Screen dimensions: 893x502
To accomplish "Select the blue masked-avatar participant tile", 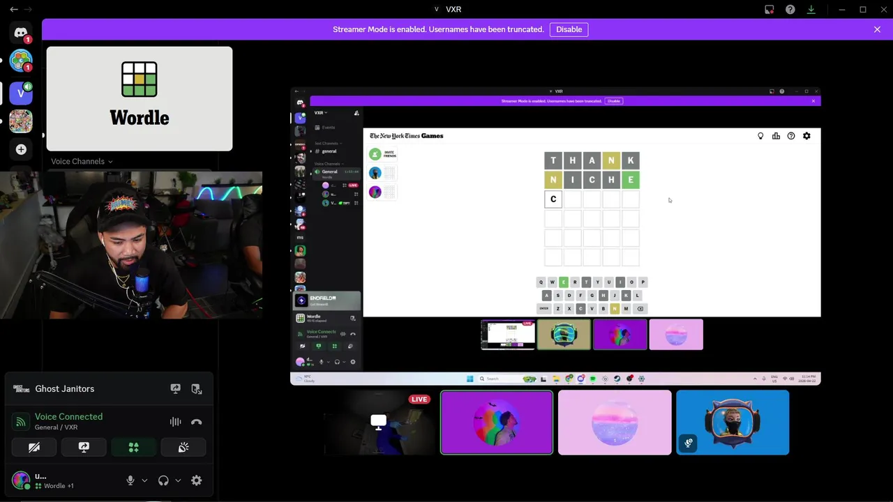I will [x=733, y=423].
